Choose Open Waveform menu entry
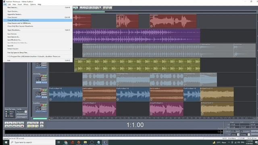This screenshot has height=145, width=258. tap(37, 30)
